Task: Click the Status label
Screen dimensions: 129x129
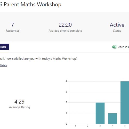Action: [x=117, y=31]
